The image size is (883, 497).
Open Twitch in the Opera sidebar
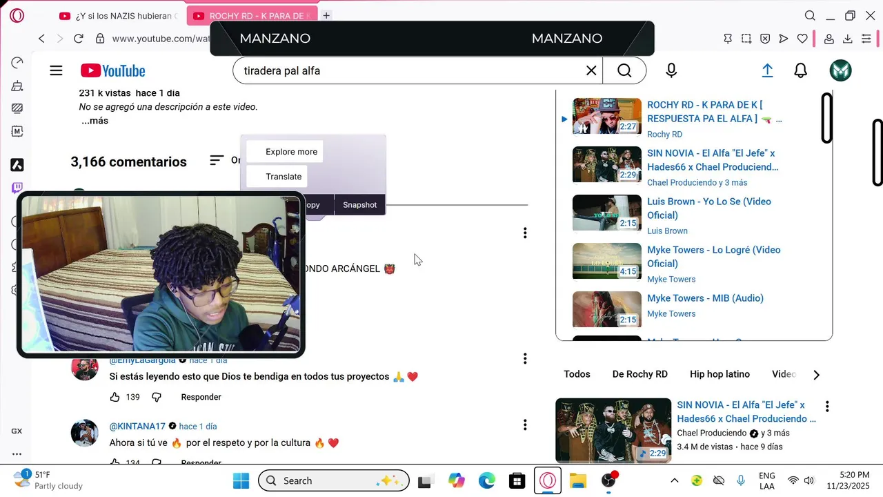click(17, 188)
